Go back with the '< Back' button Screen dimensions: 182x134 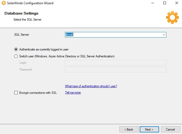point(129,130)
